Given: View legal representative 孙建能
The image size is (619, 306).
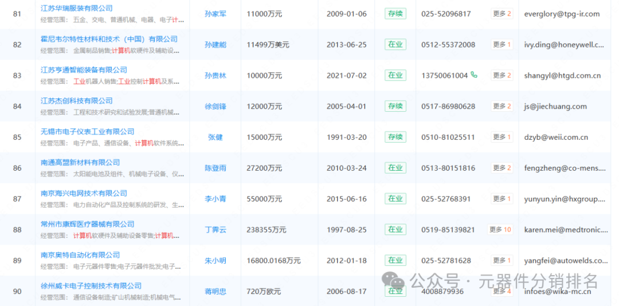Looking at the screenshot, I should pos(216,45).
